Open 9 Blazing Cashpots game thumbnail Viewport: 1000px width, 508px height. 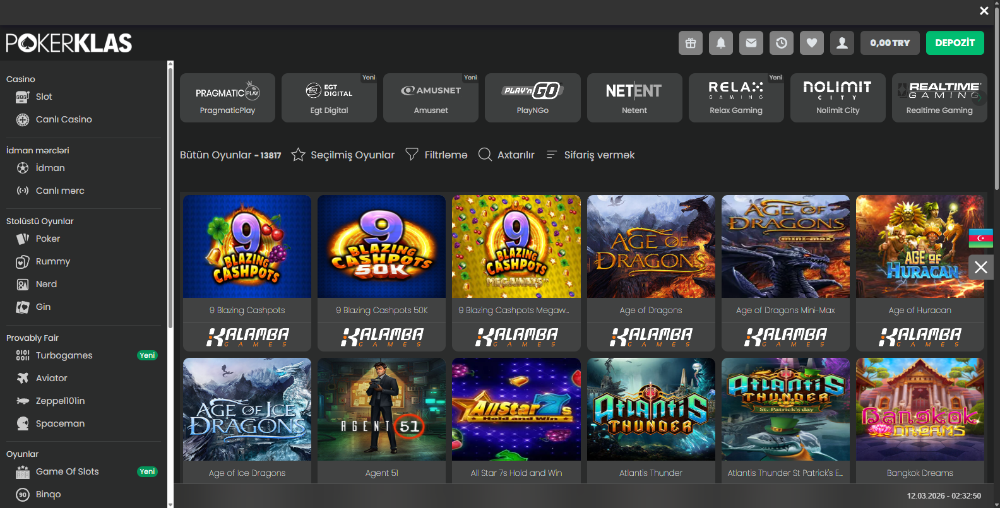click(247, 246)
